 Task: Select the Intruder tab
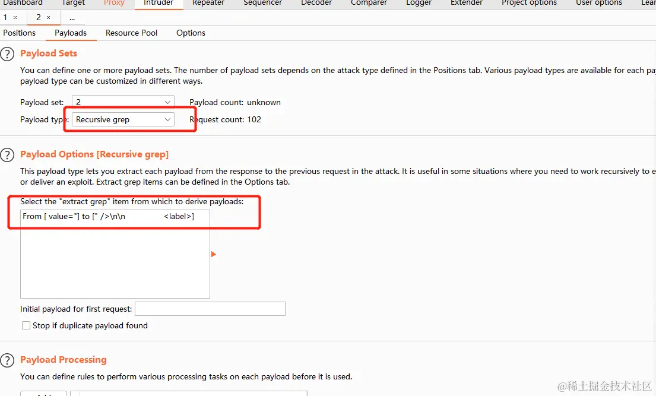pyautogui.click(x=159, y=3)
